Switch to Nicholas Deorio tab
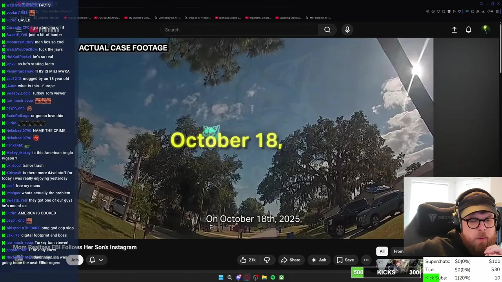 tap(228, 18)
